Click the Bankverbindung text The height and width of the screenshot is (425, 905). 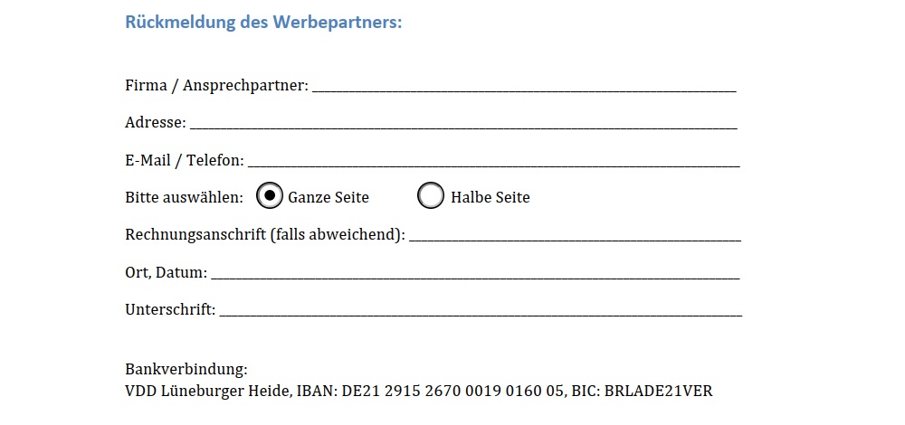click(x=186, y=370)
